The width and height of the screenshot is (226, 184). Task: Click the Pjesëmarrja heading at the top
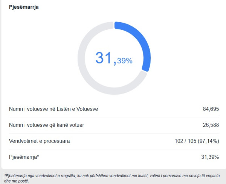(x=23, y=7)
